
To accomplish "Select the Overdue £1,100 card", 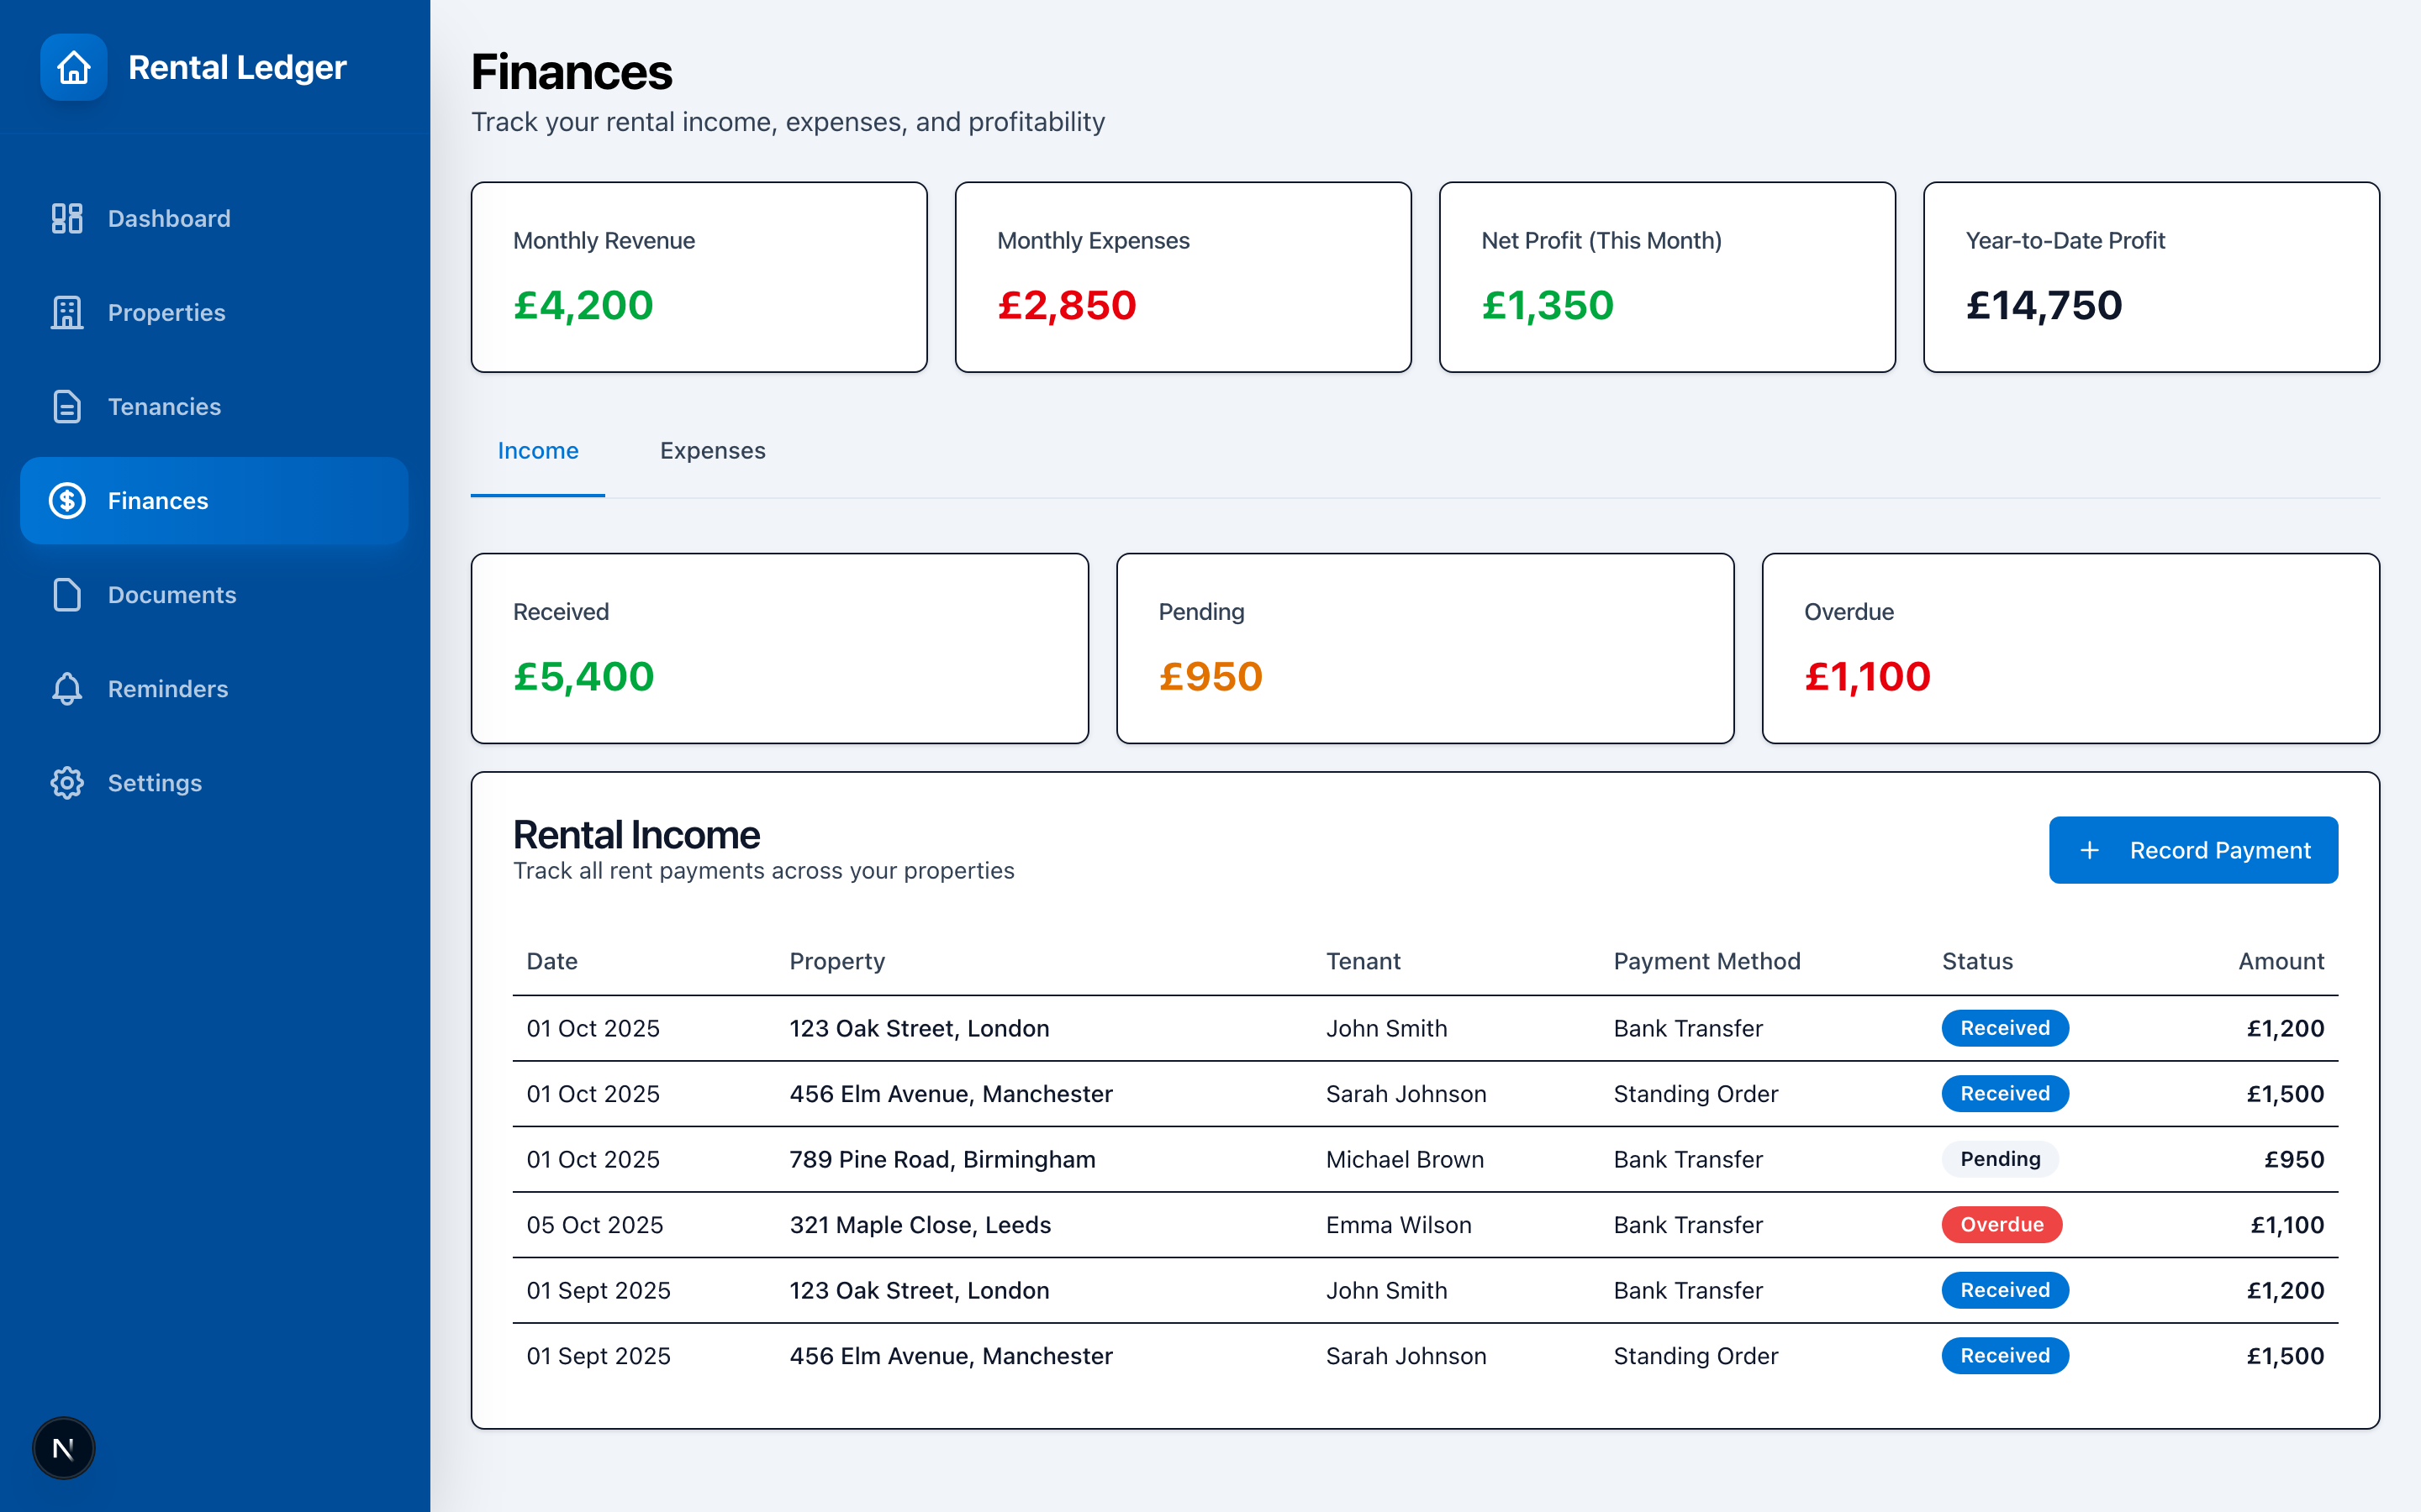I will point(2070,648).
